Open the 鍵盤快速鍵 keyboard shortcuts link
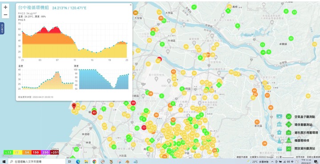320x164 pixels. 242,157
